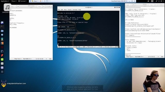Click the fullscreen icon in VMware toolbar
165x92 pixels.
(x=47, y=1)
